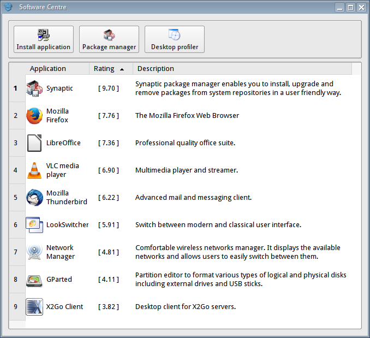Click the 'Partition editor to format' description
Viewport: 370px width, 338px height.
coord(241,280)
